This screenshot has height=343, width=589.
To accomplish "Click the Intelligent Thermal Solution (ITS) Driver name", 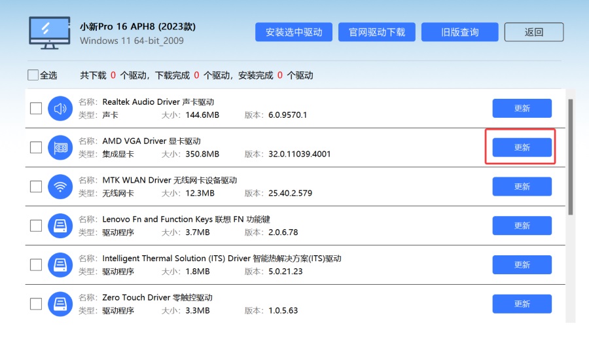I will pyautogui.click(x=222, y=259).
